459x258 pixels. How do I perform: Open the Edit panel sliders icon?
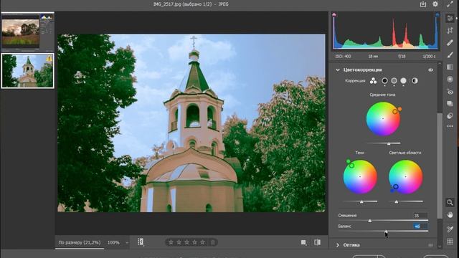tap(450, 19)
